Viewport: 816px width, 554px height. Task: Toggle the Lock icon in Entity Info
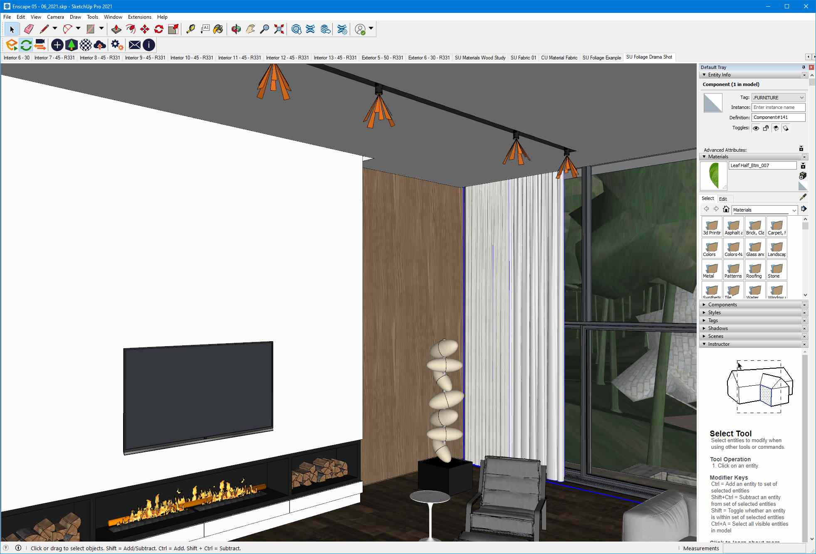pyautogui.click(x=766, y=128)
